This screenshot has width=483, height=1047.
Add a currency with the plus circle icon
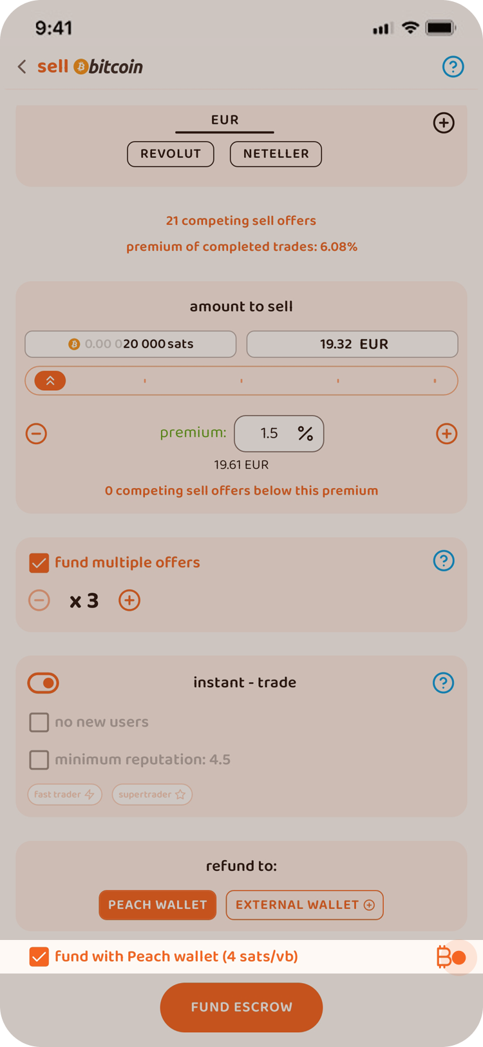(x=444, y=122)
